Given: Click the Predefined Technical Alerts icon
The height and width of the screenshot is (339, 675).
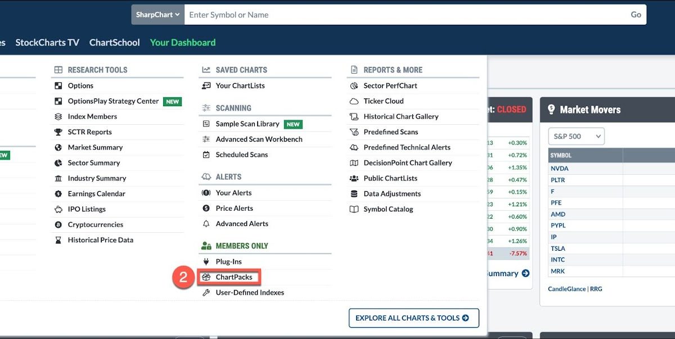Looking at the screenshot, I should tap(354, 147).
